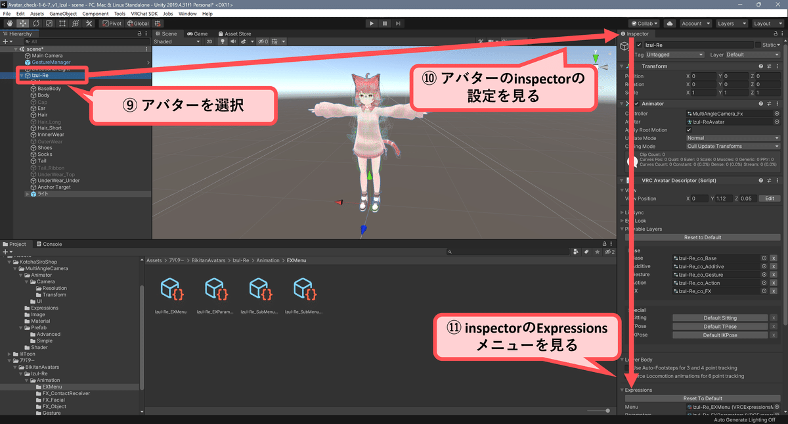Toggle 2D view in Scene
The width and height of the screenshot is (788, 424).
point(209,41)
